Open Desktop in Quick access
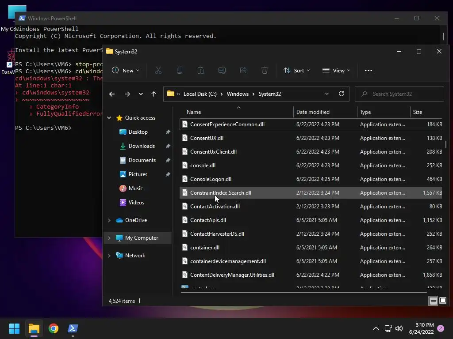The width and height of the screenshot is (453, 339). click(x=138, y=132)
